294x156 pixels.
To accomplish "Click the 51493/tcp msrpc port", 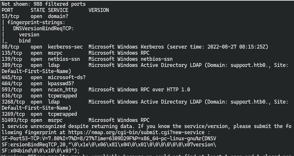I will coord(14,120).
